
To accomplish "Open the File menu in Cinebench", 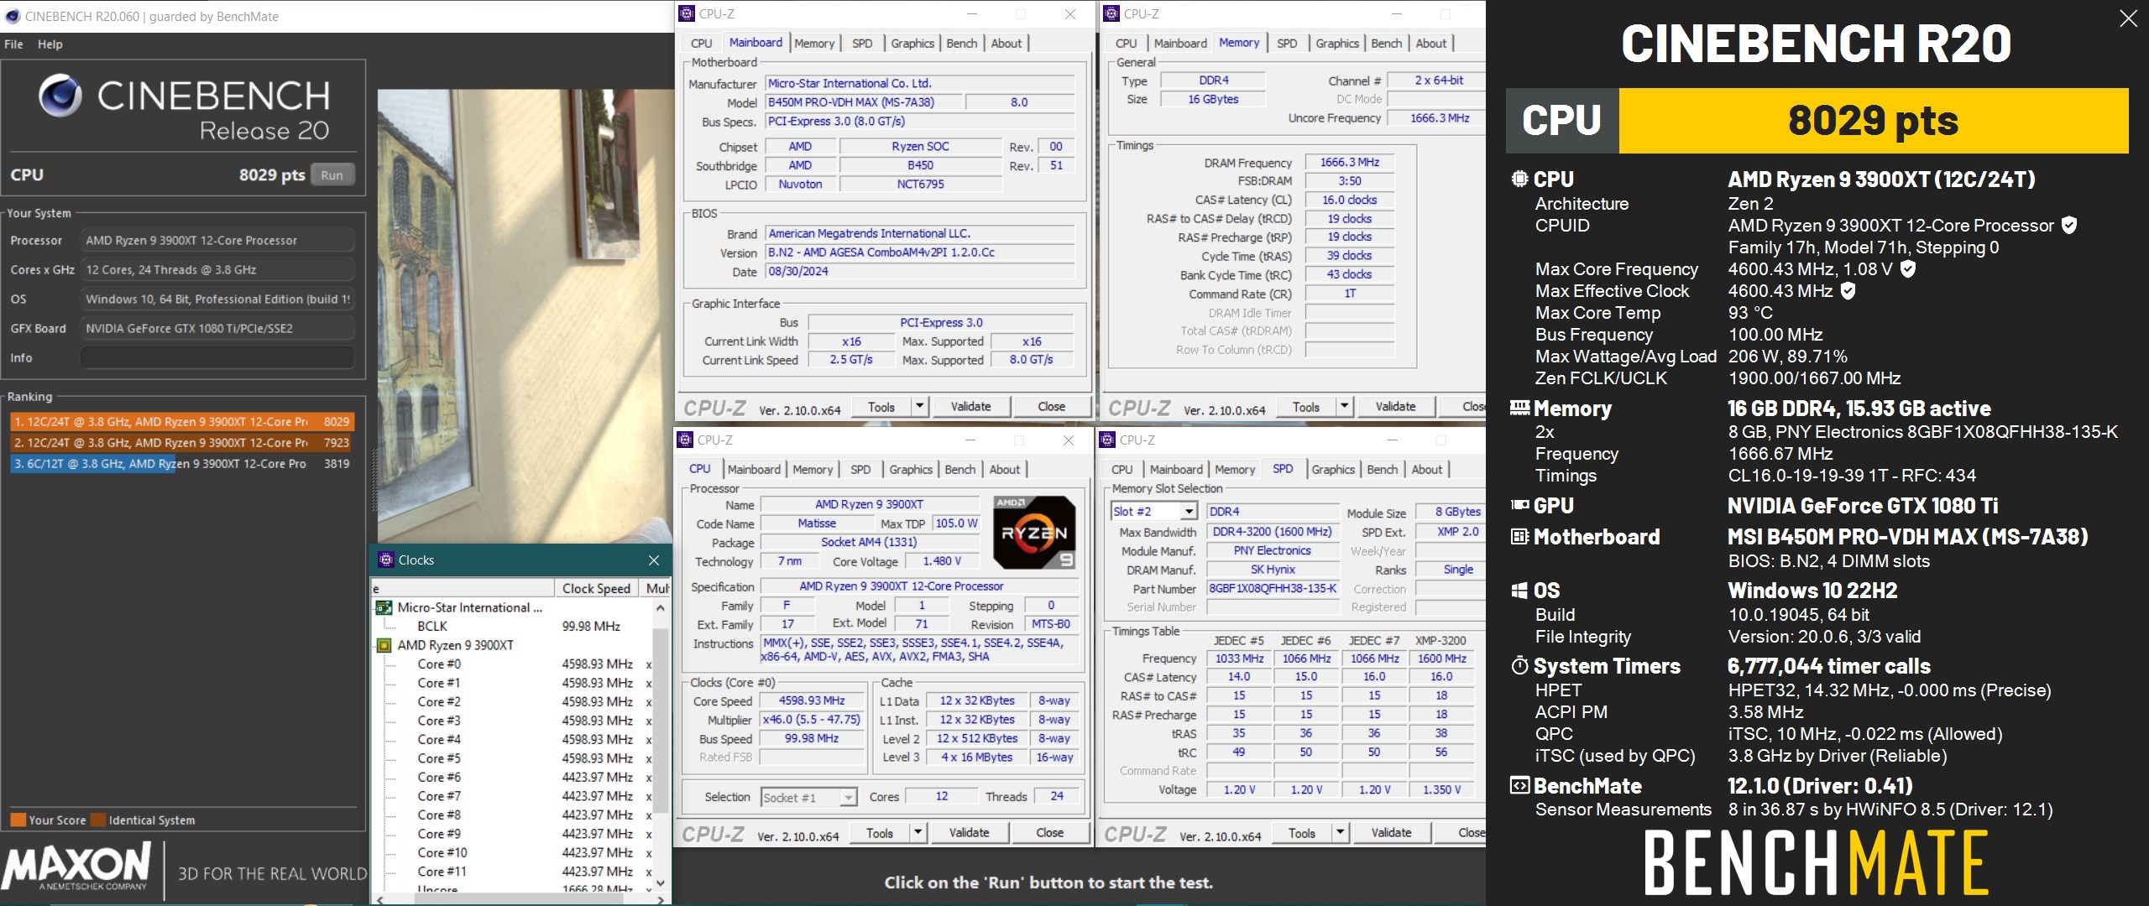I will coord(13,44).
